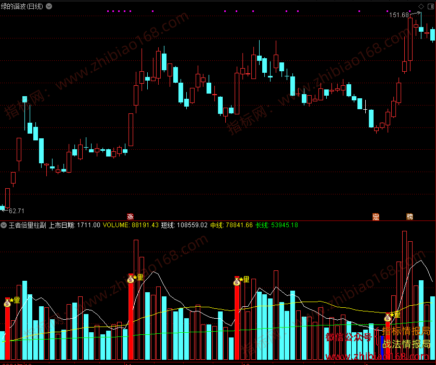Click the orange 榜 marker badge

click(x=409, y=217)
